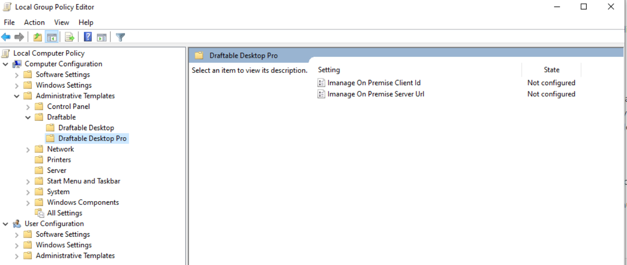Collapse Administrative Templates under Computer Configuration
The image size is (627, 265).
tap(17, 96)
